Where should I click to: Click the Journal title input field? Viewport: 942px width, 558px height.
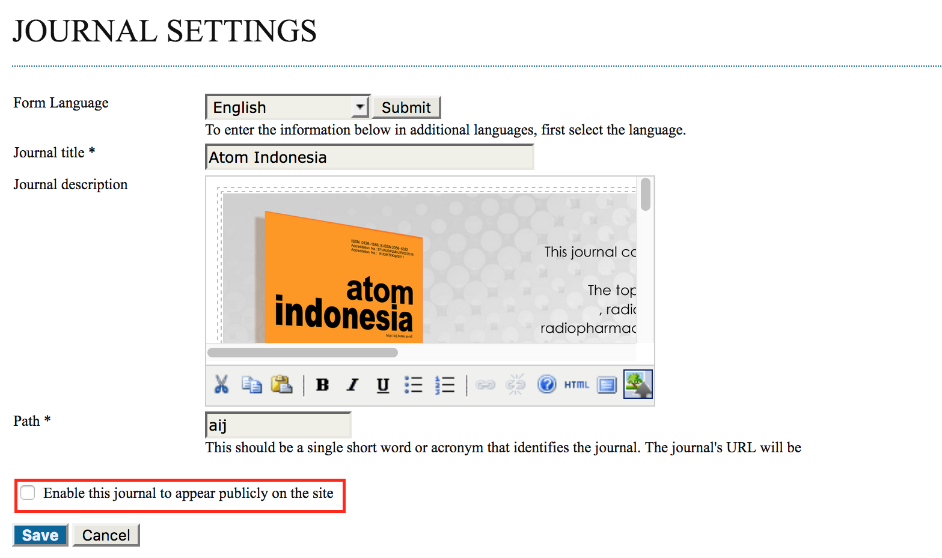(x=369, y=157)
